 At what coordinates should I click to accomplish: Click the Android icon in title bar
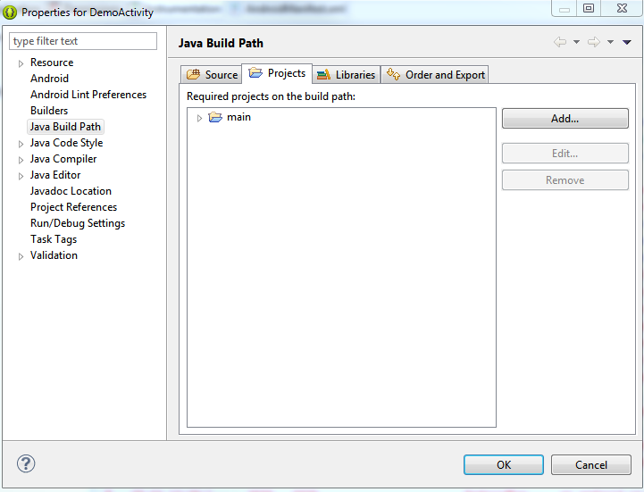(x=10, y=13)
